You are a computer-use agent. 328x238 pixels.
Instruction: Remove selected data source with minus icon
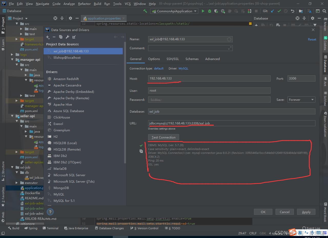pyautogui.click(x=55, y=37)
